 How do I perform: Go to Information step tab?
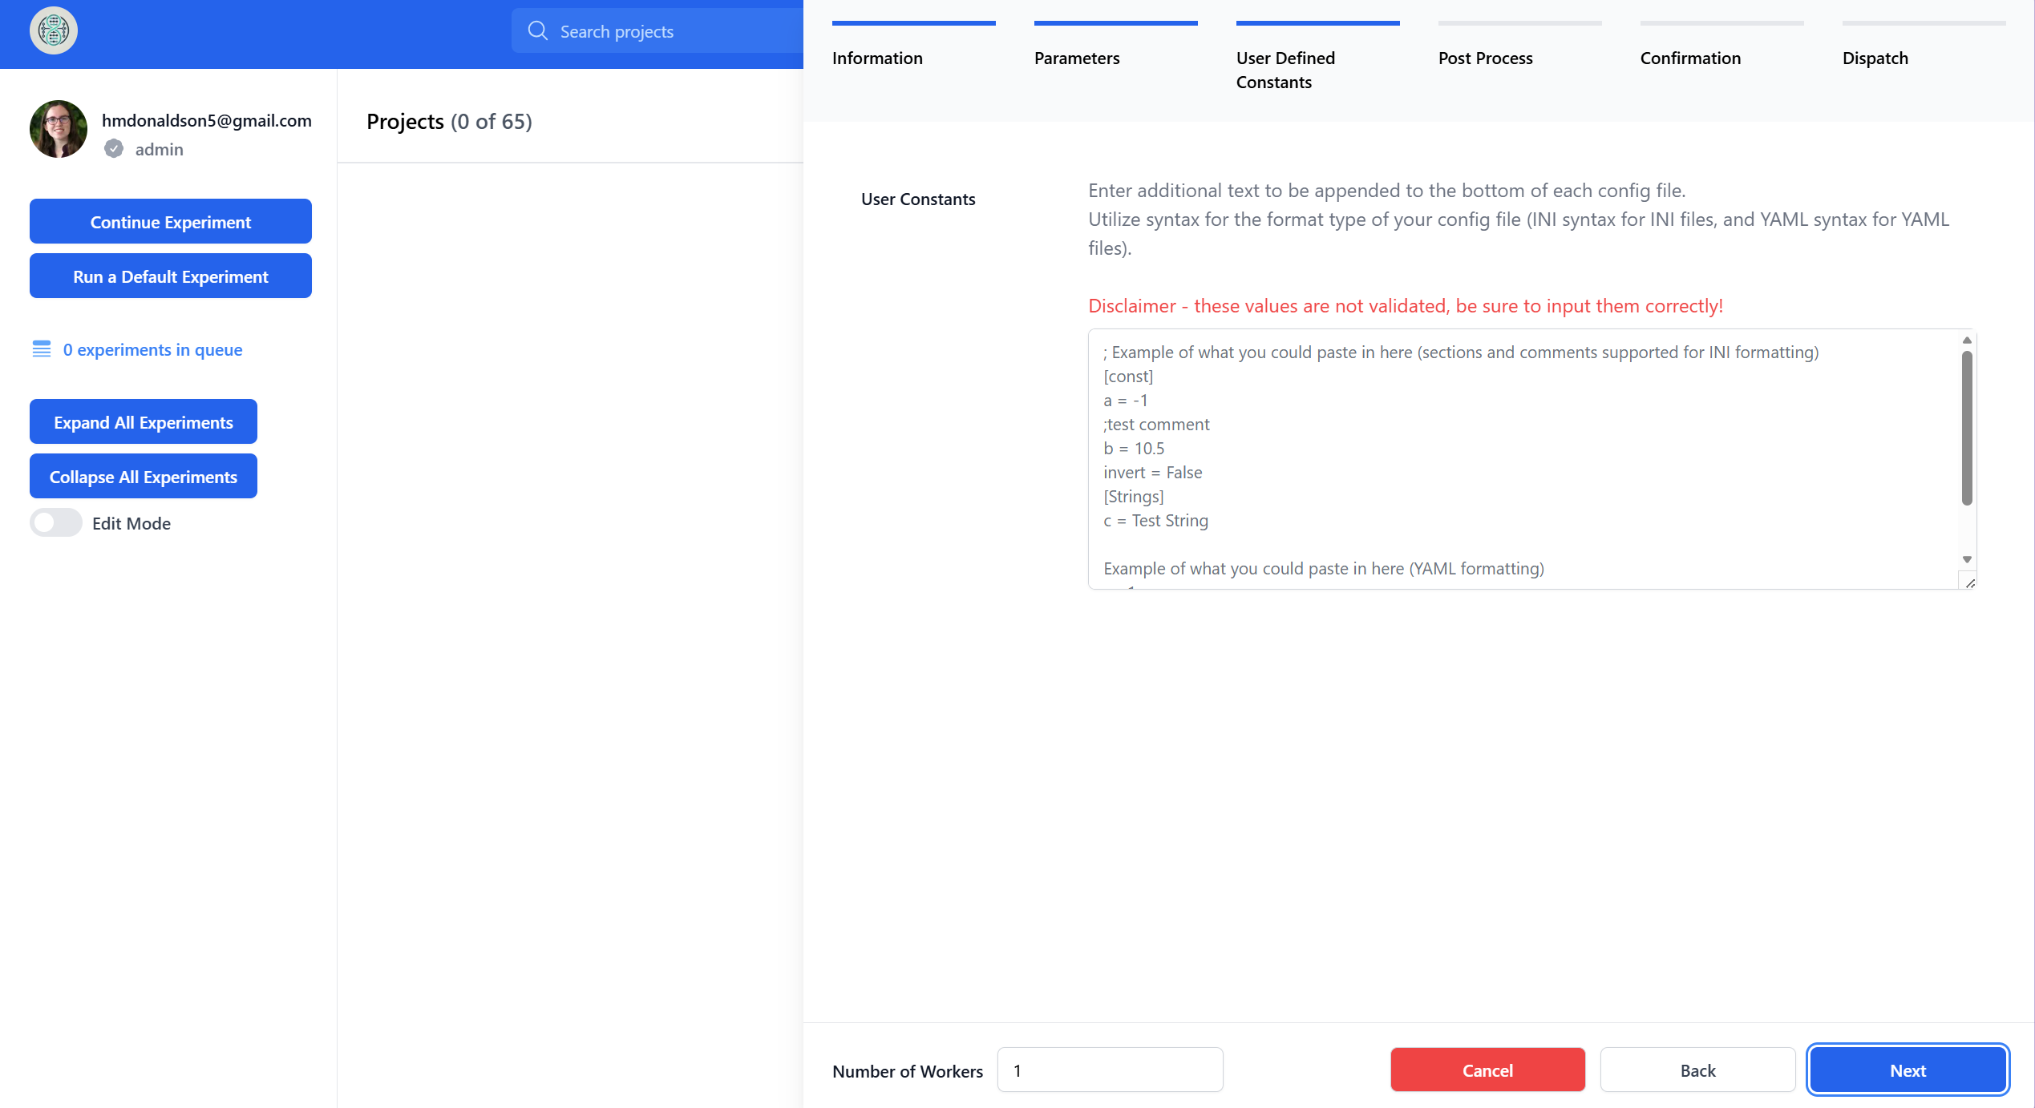[x=913, y=46]
